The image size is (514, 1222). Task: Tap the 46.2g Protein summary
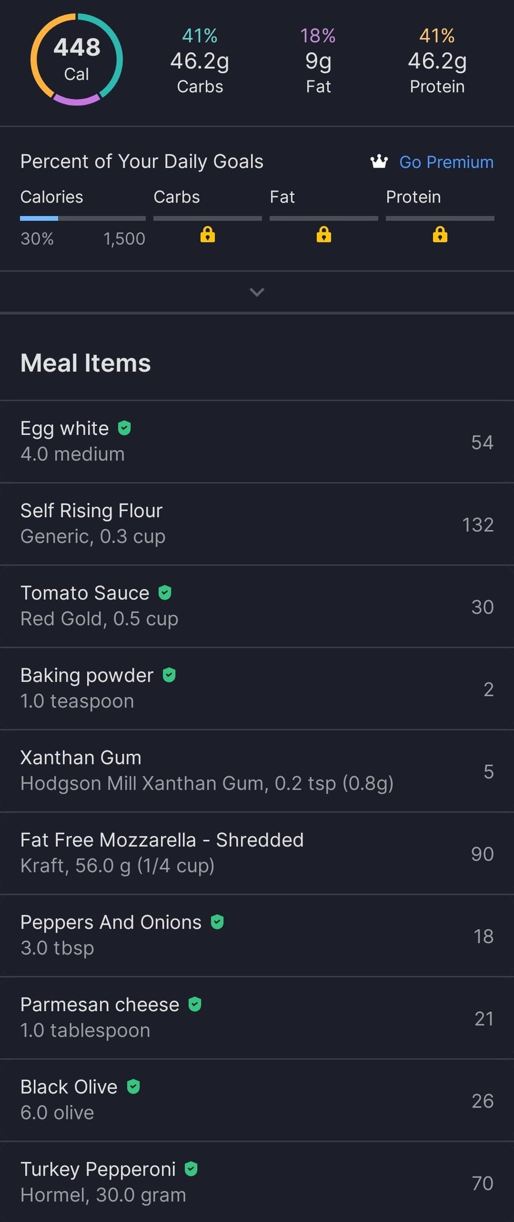(x=437, y=61)
